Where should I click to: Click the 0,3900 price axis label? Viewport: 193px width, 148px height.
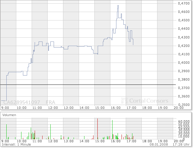tap(184, 71)
